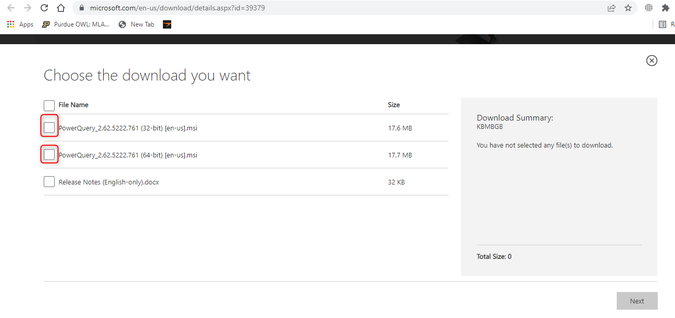675x318 pixels.
Task: Reload the page with refresh icon
Action: (x=44, y=8)
